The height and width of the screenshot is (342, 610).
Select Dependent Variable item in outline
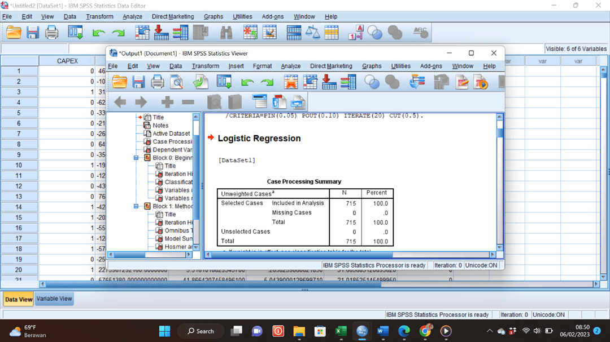[x=172, y=150]
